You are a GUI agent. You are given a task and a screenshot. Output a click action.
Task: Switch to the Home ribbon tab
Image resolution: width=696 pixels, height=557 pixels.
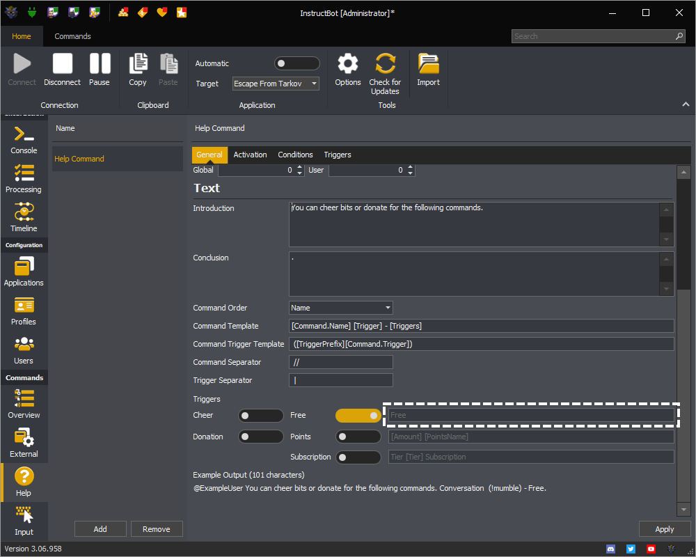22,36
